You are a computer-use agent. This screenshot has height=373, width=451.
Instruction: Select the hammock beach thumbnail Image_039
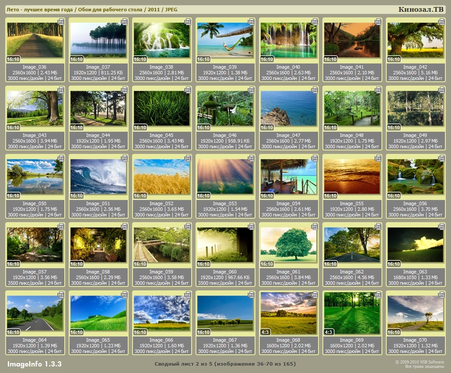click(x=225, y=40)
